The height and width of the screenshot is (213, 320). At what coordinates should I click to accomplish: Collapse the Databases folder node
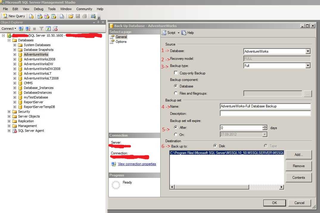coord(9,40)
